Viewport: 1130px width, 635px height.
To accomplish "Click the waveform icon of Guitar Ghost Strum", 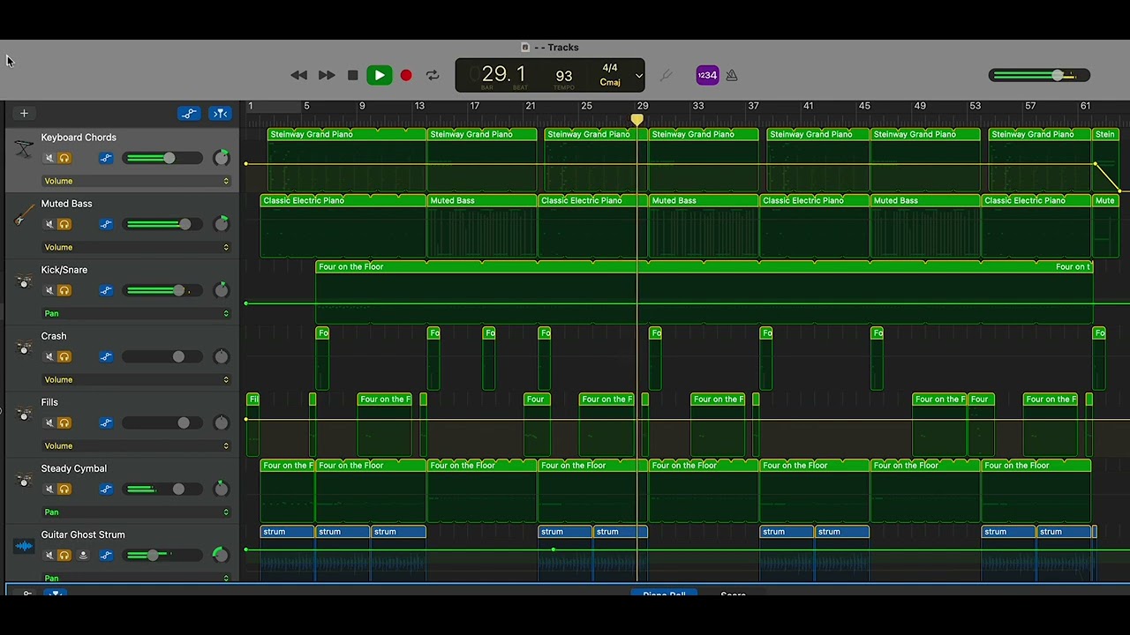I will [x=24, y=547].
